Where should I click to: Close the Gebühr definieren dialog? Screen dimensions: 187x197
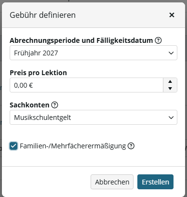(x=172, y=15)
